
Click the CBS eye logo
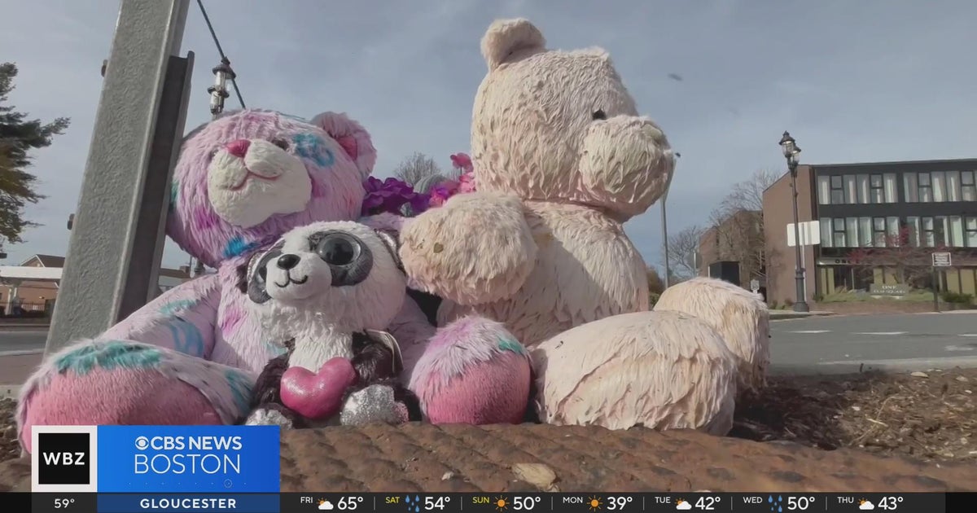pos(142,443)
